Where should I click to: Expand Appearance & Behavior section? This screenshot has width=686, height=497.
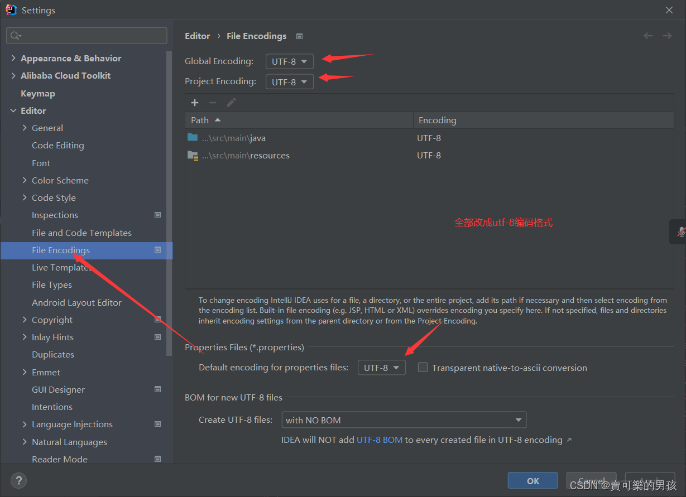13,58
